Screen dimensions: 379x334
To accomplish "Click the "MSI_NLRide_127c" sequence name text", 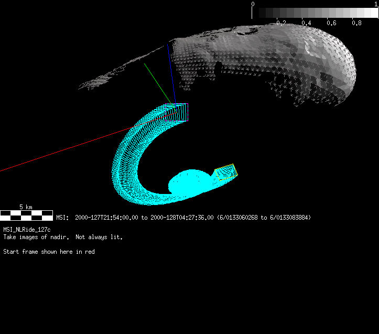I will point(27,230).
